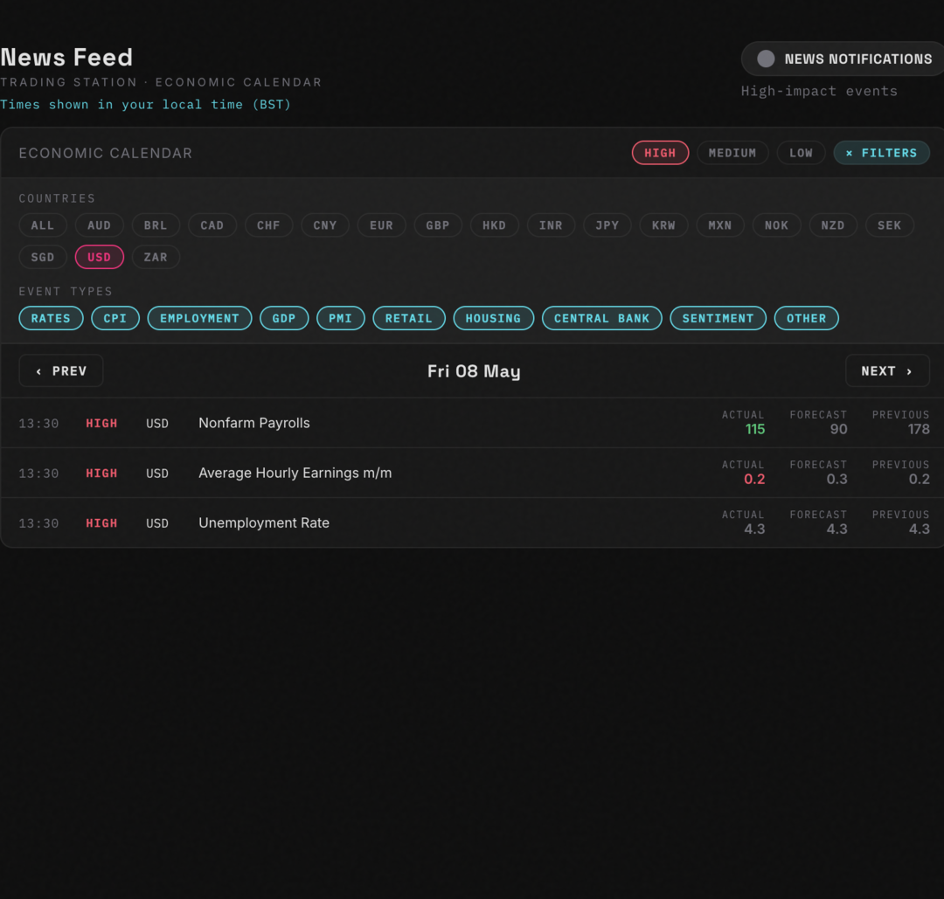Toggle the HIGH impact filter

click(x=660, y=153)
